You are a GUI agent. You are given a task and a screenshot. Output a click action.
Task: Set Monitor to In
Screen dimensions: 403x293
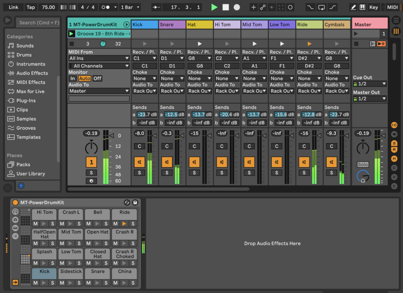(73, 78)
